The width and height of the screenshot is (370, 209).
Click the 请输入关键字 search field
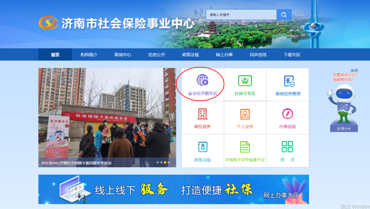coord(241,15)
